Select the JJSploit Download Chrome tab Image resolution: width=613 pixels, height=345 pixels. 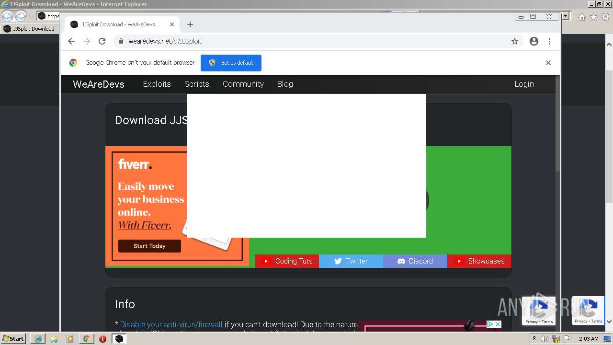(122, 24)
